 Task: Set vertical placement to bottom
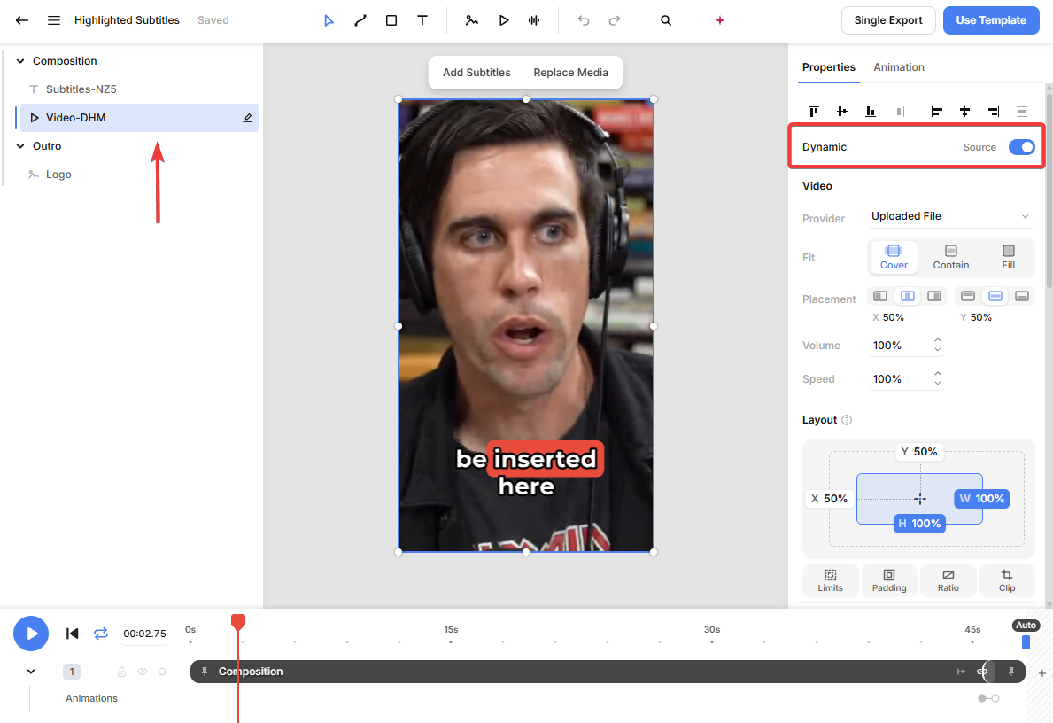(x=1021, y=296)
